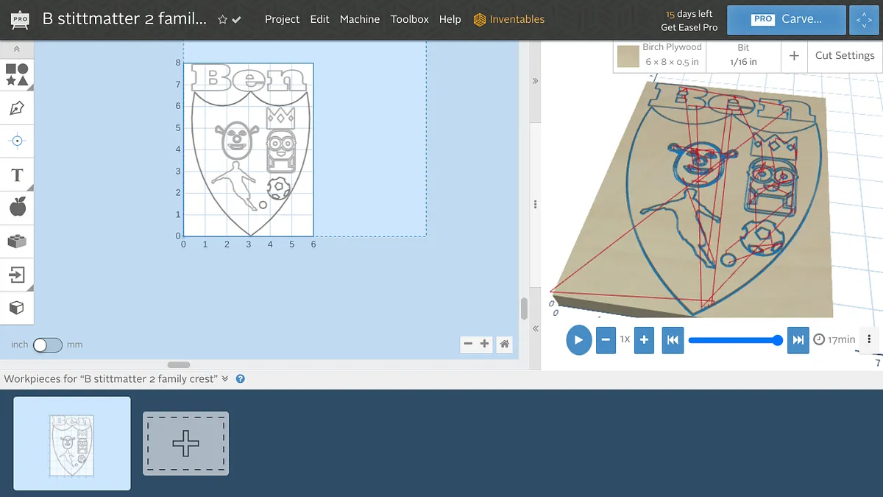The height and width of the screenshot is (497, 883).
Task: Open the Icons library apple icon
Action: pyautogui.click(x=17, y=207)
